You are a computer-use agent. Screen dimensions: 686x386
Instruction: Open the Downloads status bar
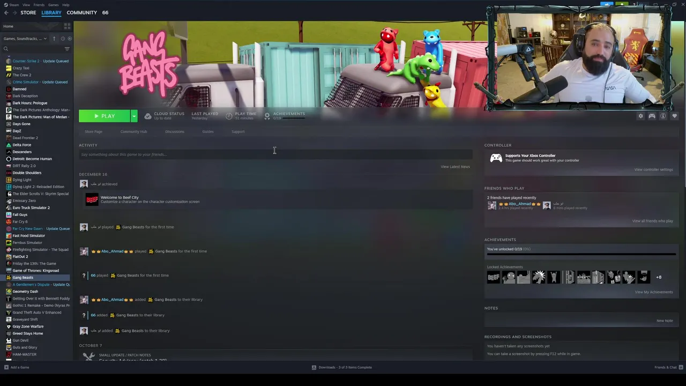point(342,367)
